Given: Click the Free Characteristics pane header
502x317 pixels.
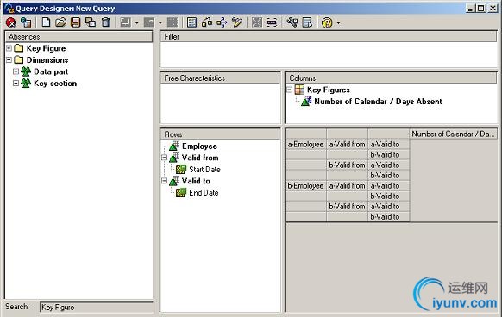Looking at the screenshot, I should [220, 78].
